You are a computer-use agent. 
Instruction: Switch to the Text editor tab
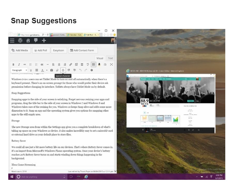coord(110,58)
